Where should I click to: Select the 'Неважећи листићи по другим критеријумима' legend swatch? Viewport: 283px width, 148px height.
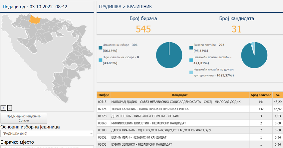pyautogui.click(x=191, y=73)
